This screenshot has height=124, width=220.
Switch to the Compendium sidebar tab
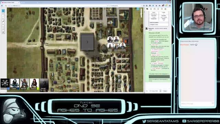point(158,9)
